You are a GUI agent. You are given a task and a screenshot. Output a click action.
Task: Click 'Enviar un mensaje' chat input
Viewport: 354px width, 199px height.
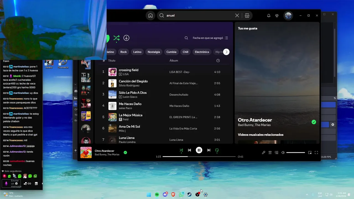pos(11,184)
